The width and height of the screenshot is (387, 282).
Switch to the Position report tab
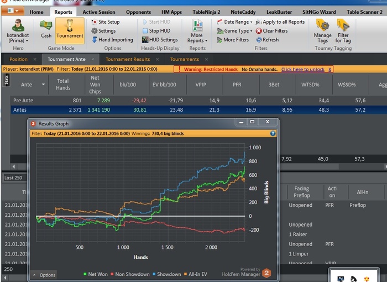click(x=18, y=59)
